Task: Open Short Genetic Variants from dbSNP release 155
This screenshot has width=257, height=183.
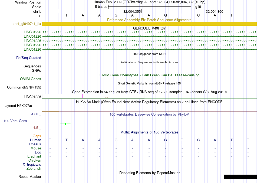Action: point(149,83)
